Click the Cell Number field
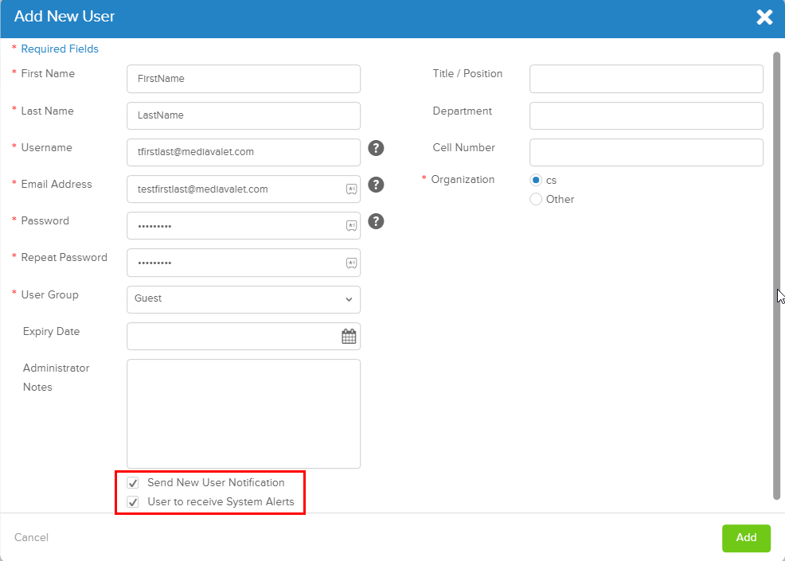The height and width of the screenshot is (561, 785). point(646,152)
